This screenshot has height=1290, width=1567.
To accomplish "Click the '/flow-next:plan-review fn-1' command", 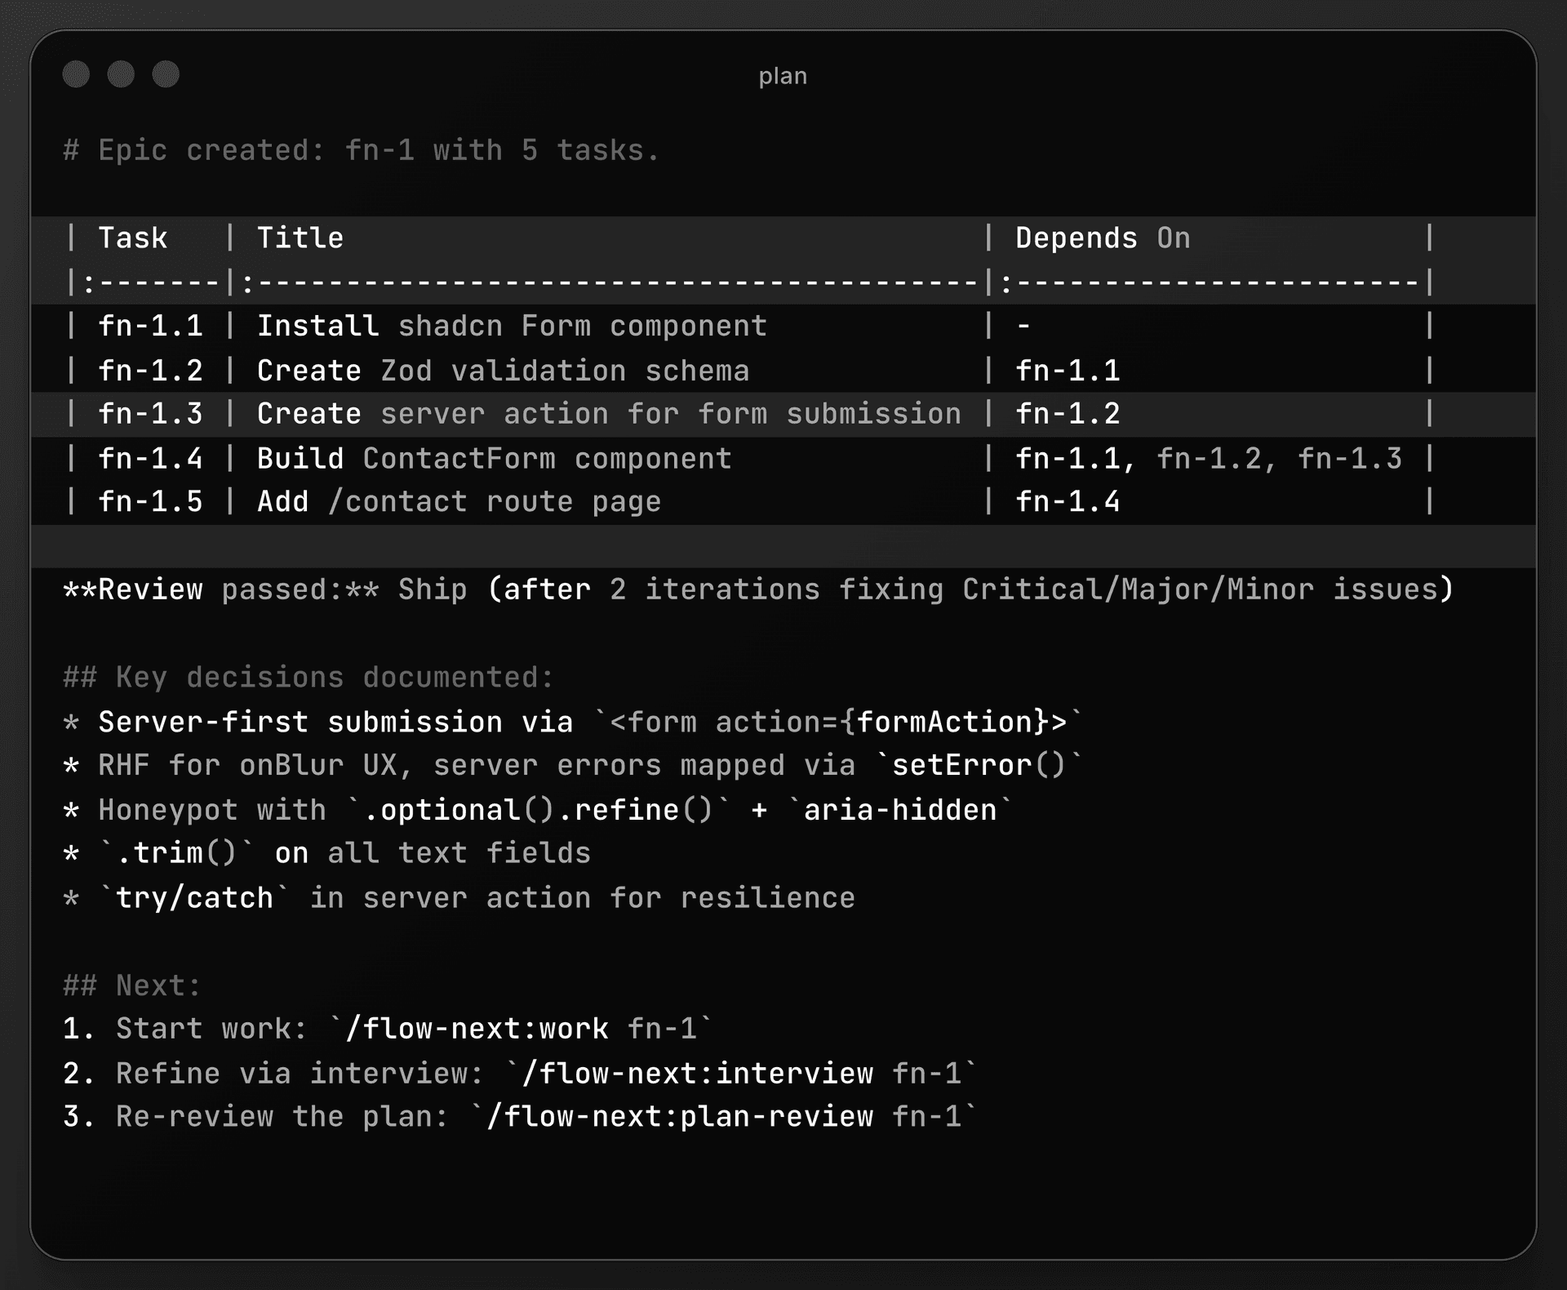I will pos(723,1116).
